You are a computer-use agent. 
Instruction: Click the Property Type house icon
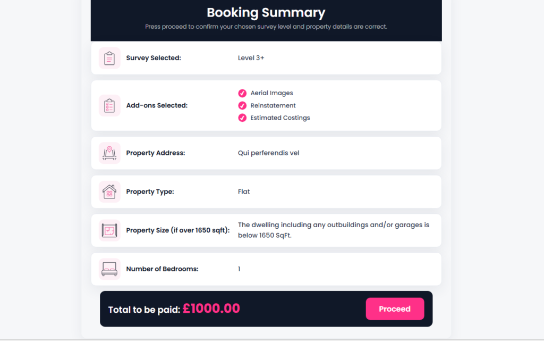[109, 192]
